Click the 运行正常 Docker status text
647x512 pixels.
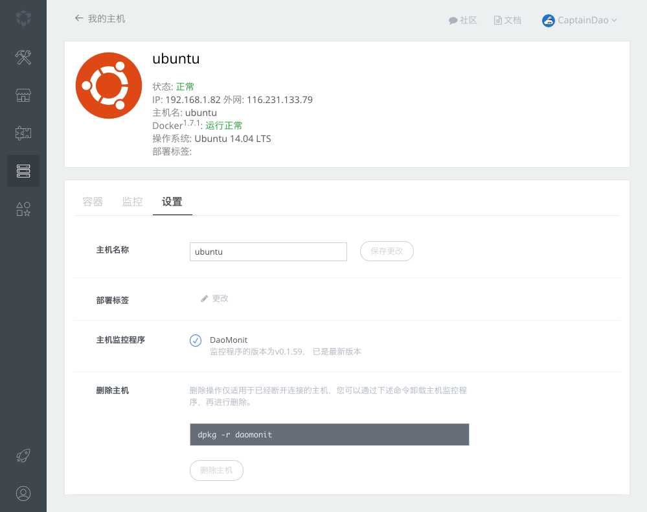(x=223, y=126)
